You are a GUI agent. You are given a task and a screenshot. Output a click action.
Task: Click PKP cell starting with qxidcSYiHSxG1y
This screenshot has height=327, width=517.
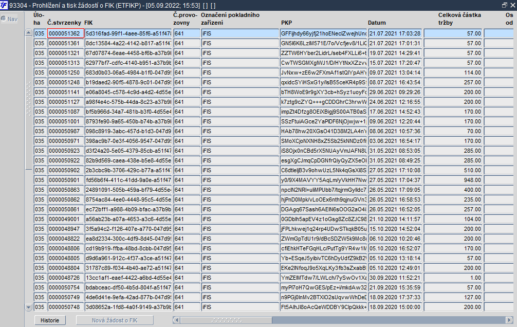pyautogui.click(x=323, y=82)
